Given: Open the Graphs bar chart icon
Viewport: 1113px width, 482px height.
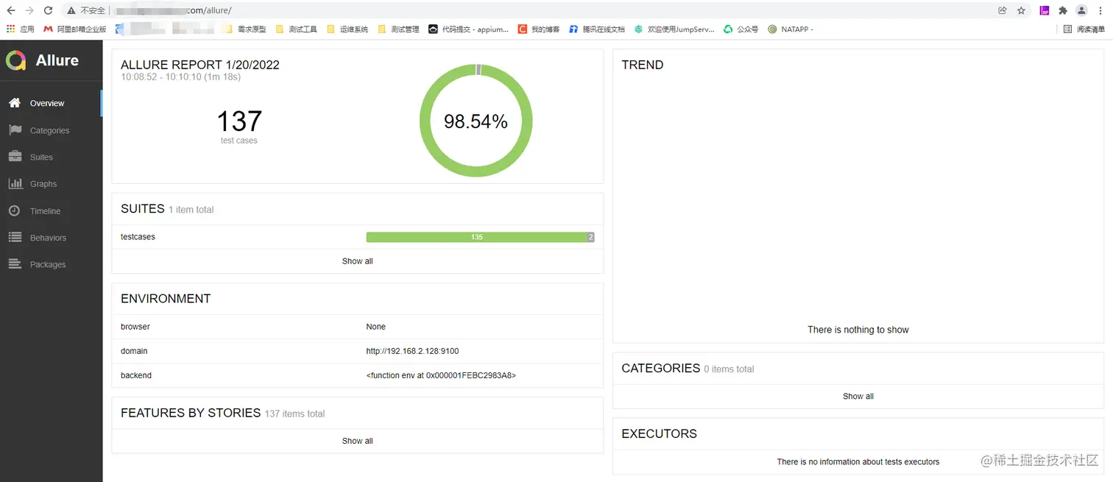Looking at the screenshot, I should coord(15,184).
